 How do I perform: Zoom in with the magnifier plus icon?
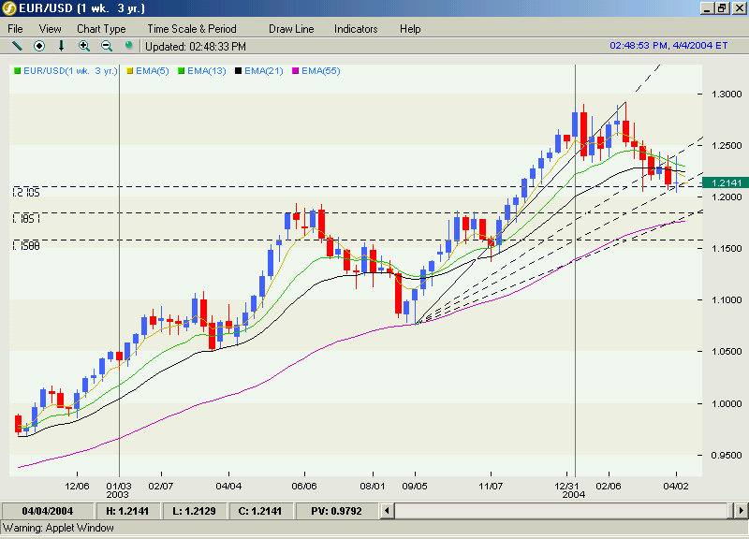[84, 46]
